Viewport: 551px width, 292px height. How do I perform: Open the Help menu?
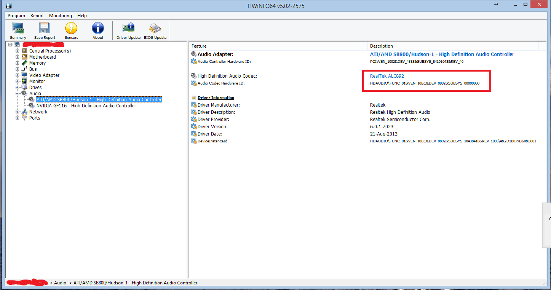tap(82, 16)
